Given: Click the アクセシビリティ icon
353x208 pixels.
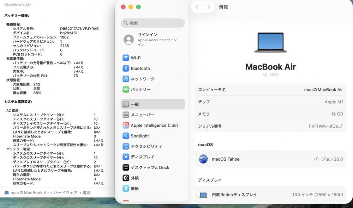Looking at the screenshot, I should 126,146.
